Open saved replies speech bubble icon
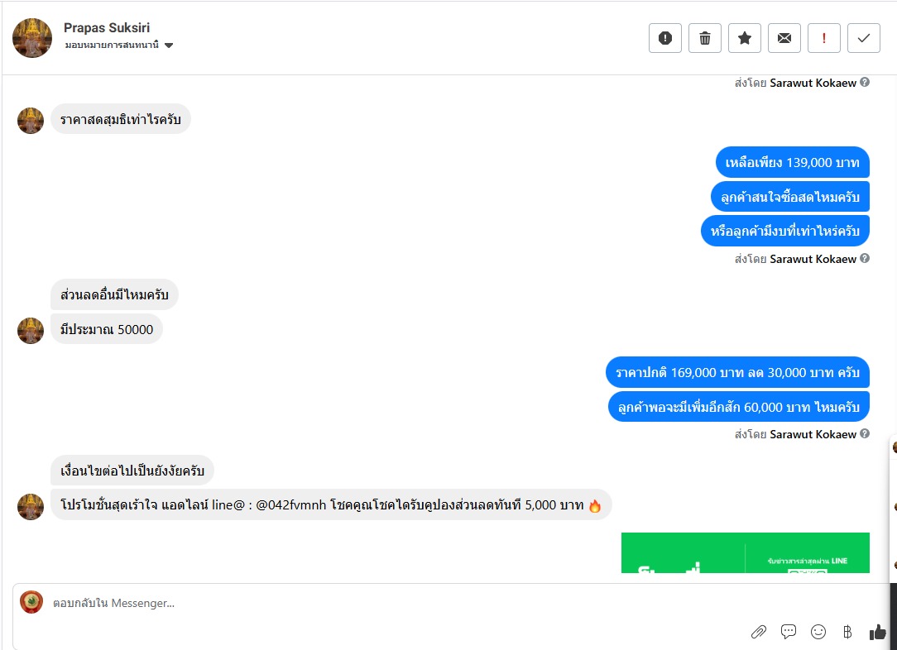Screen dimensions: 897x650 [789, 632]
